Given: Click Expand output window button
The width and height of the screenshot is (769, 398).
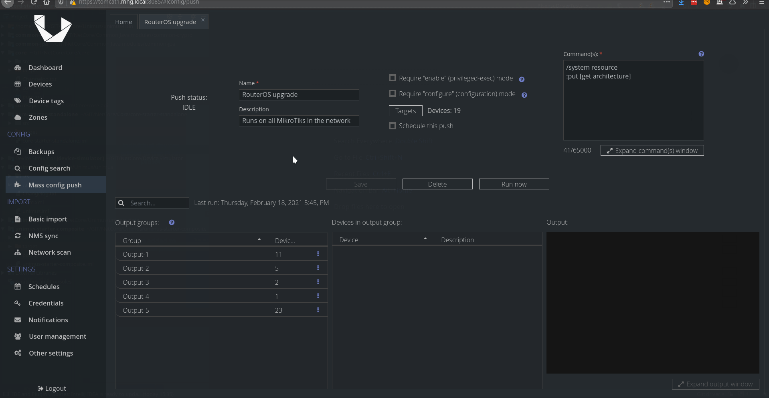Looking at the screenshot, I should point(716,384).
